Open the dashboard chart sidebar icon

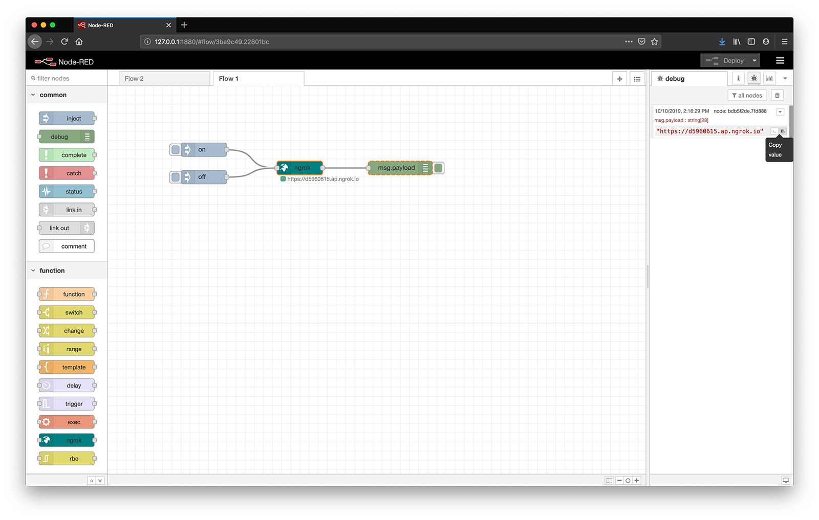point(769,78)
